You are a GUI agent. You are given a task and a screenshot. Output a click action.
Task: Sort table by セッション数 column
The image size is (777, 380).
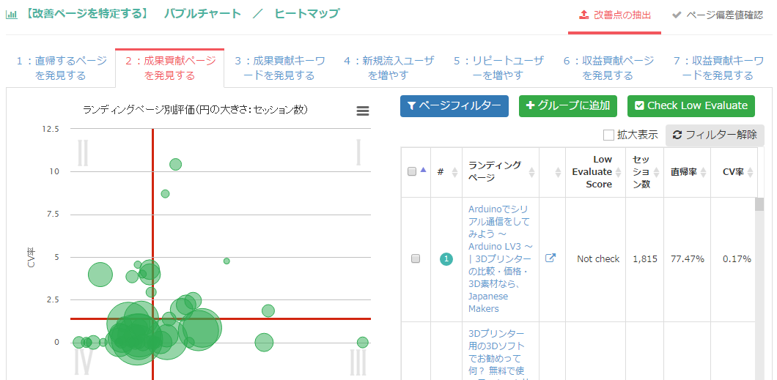click(x=657, y=172)
